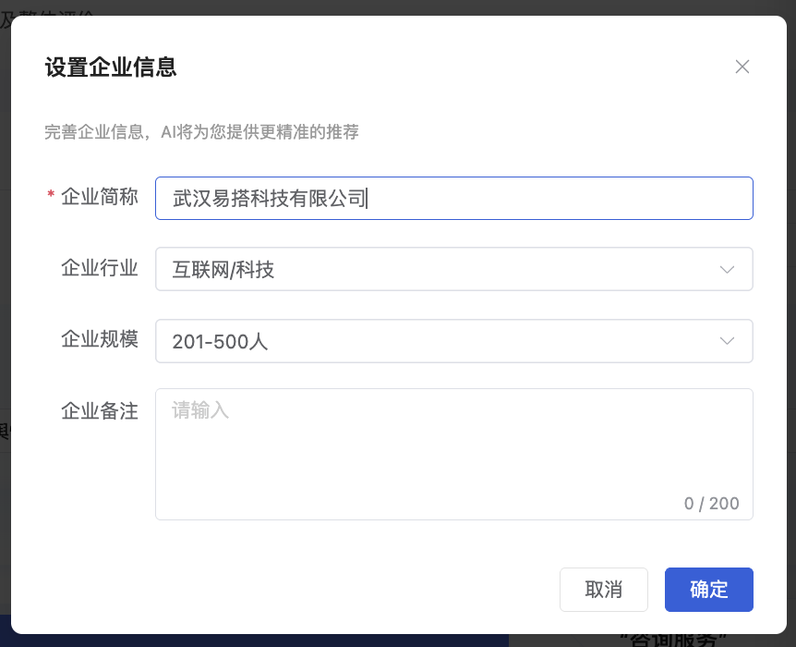Open the 企业规模 dropdown
The width and height of the screenshot is (796, 647).
click(453, 341)
